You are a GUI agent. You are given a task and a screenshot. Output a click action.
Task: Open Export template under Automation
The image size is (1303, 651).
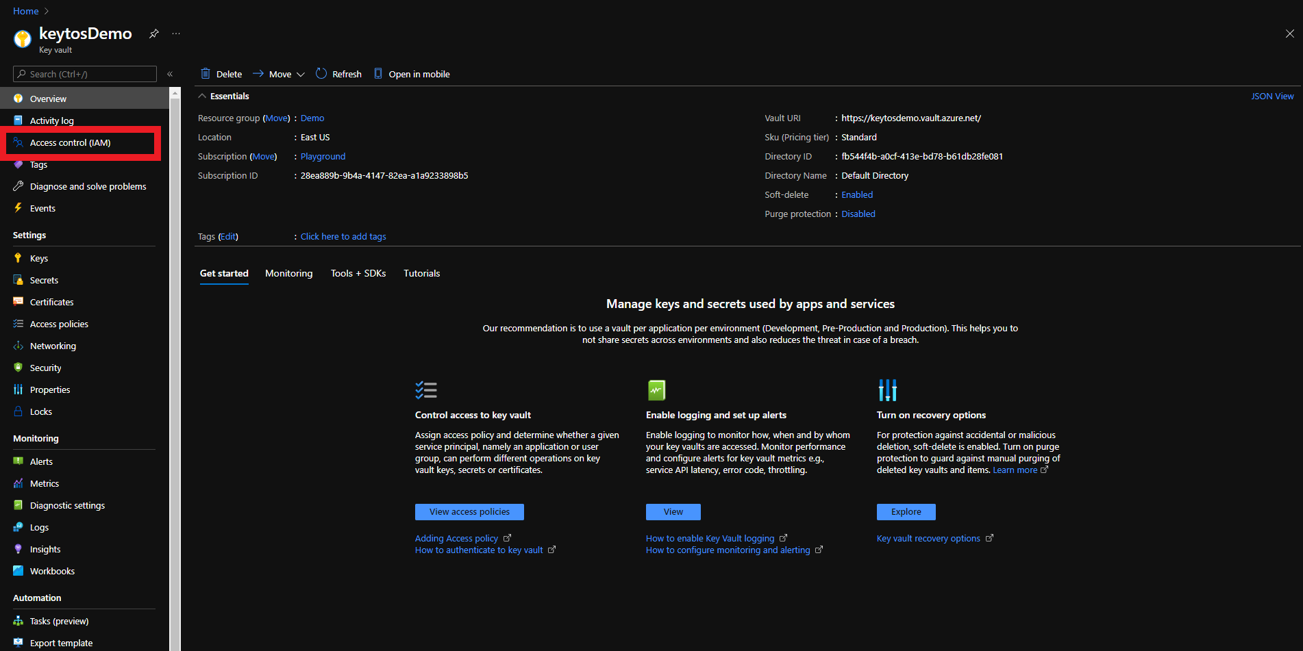tap(84, 643)
